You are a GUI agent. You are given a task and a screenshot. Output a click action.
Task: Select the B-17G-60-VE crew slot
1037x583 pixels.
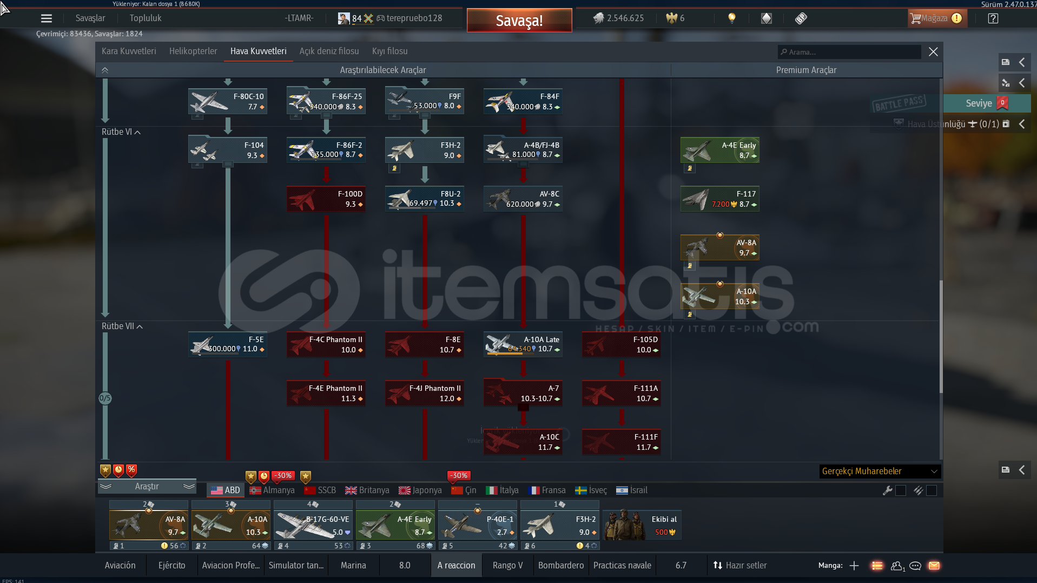[x=313, y=525]
